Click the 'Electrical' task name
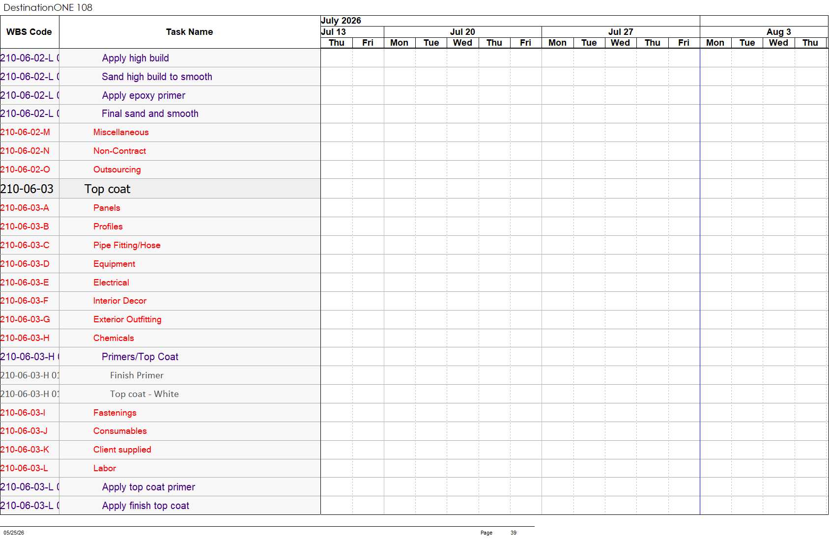 pos(111,283)
